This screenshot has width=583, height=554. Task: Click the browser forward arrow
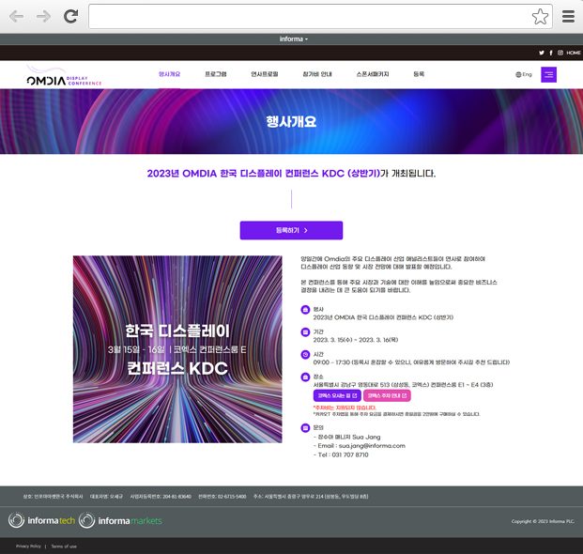(x=43, y=16)
